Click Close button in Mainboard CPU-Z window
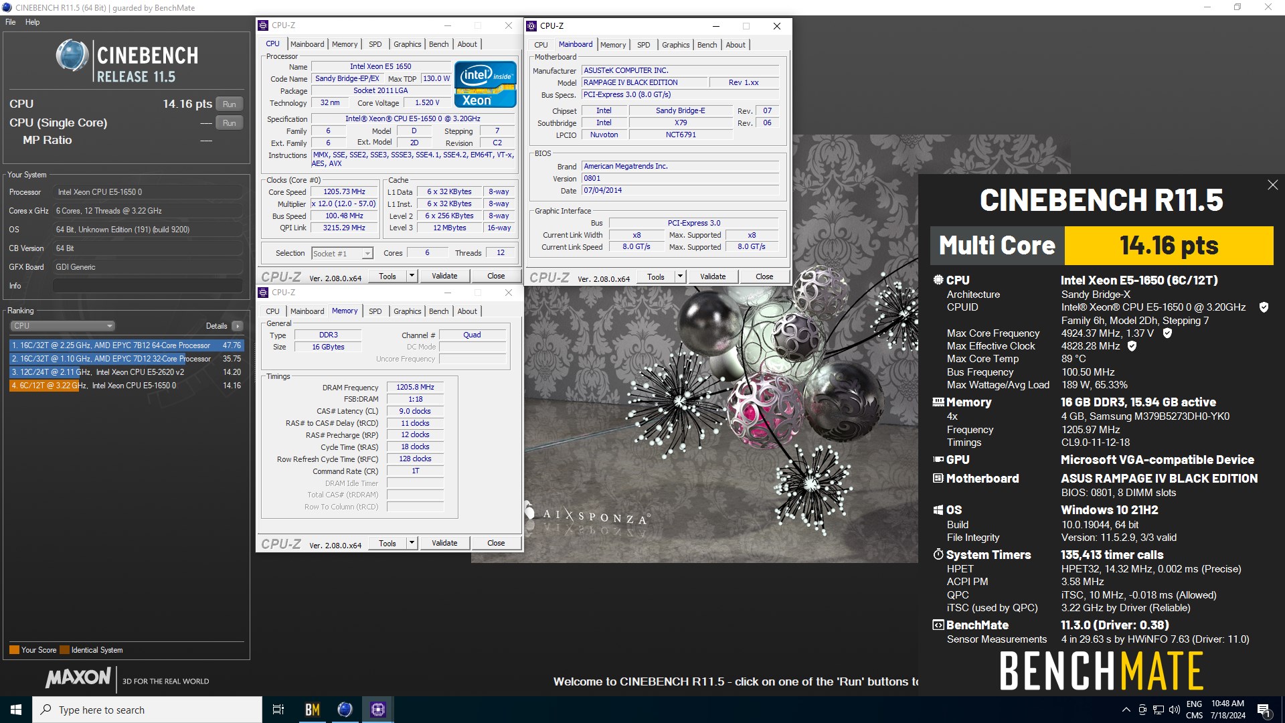Image resolution: width=1285 pixels, height=723 pixels. pyautogui.click(x=764, y=276)
